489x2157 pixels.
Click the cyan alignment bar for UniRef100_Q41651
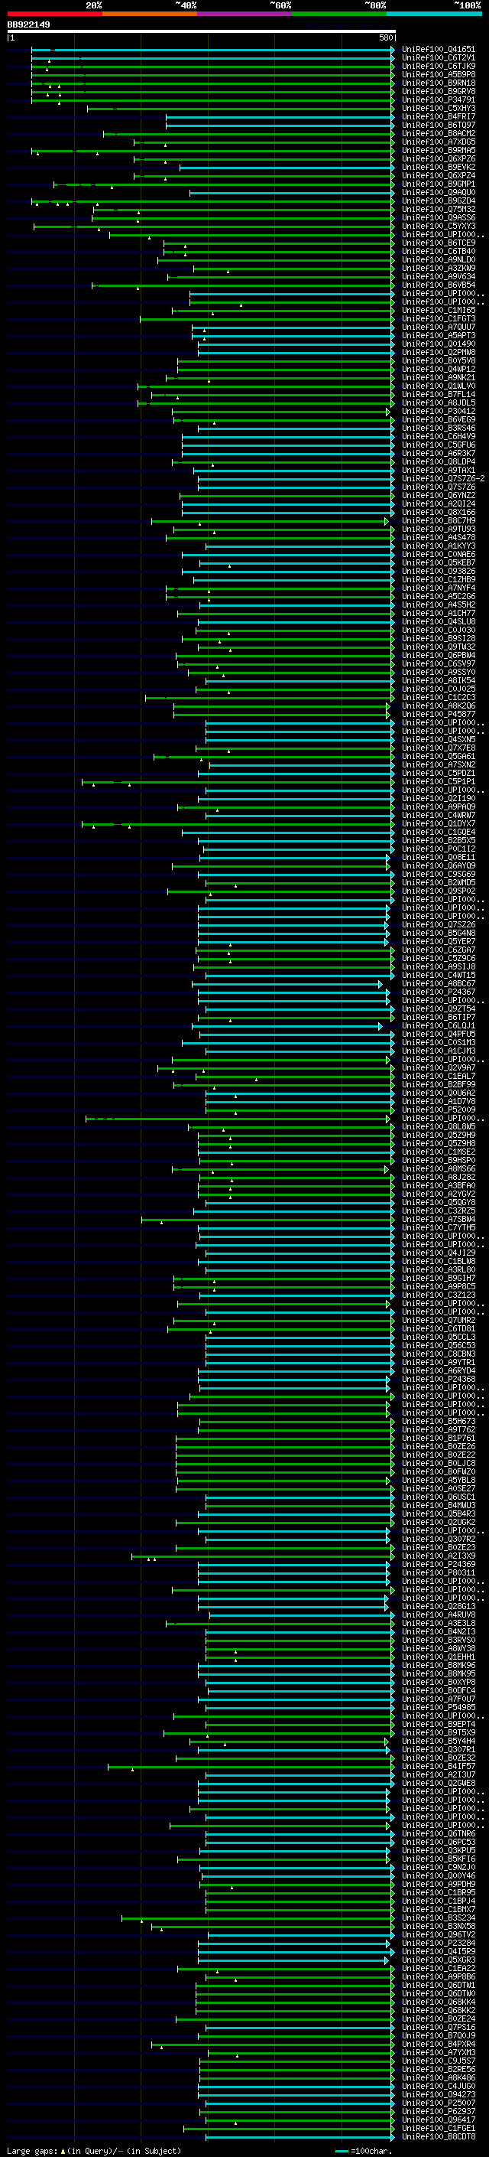213,50
